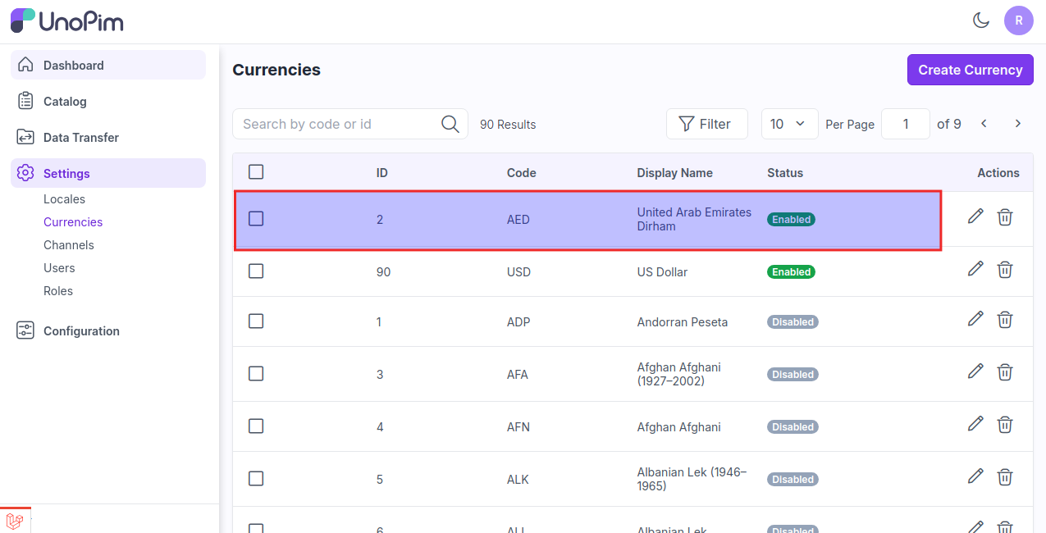Check the select-all checkbox in table header
1046x533 pixels.
(x=256, y=171)
